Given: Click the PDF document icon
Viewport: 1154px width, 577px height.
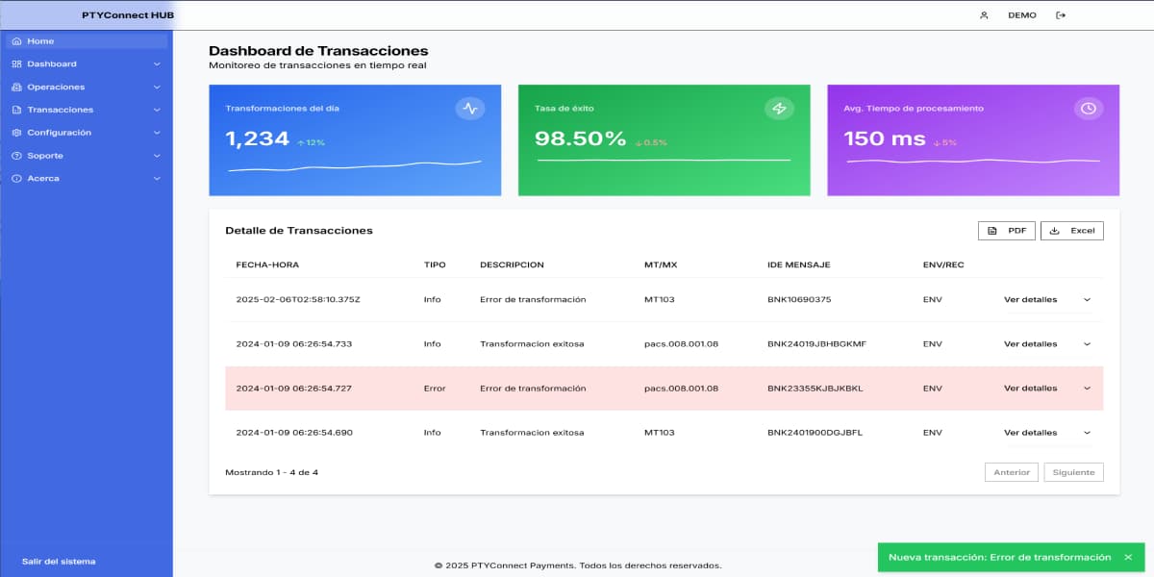Looking at the screenshot, I should 992,231.
